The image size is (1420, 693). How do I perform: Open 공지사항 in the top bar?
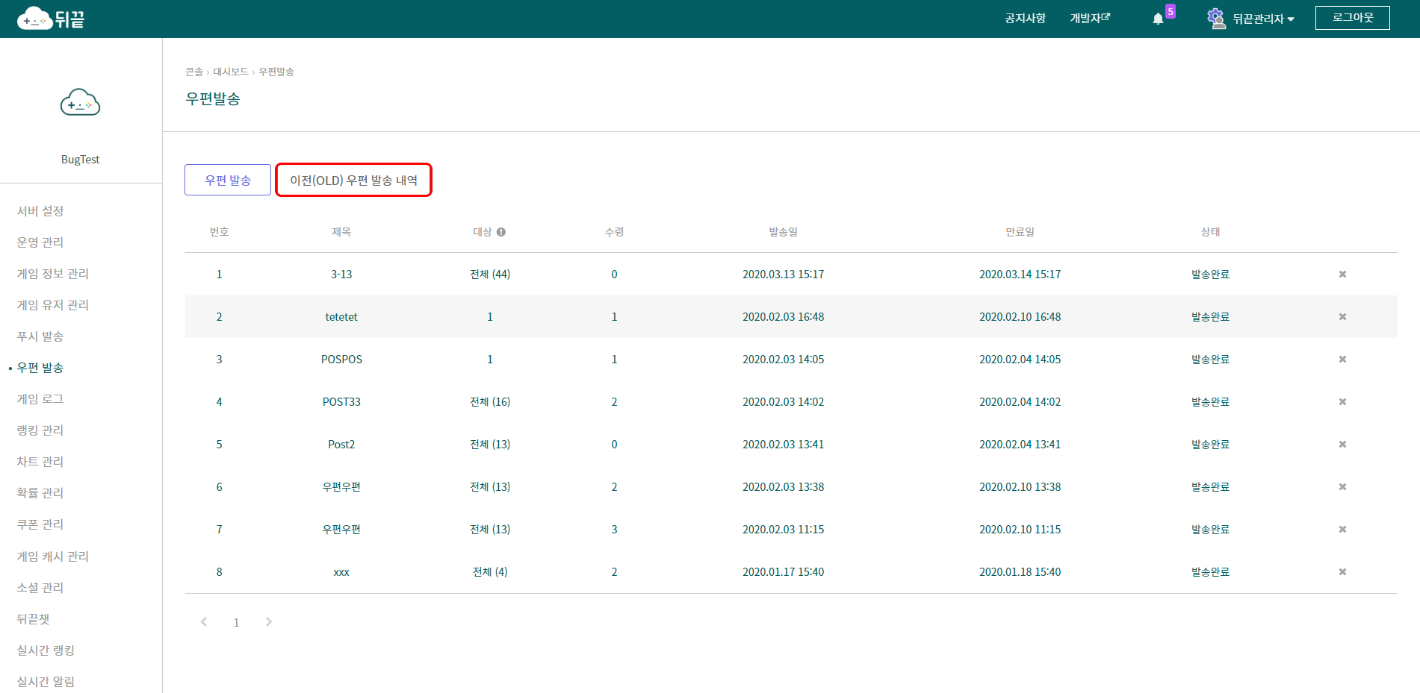click(x=1025, y=18)
